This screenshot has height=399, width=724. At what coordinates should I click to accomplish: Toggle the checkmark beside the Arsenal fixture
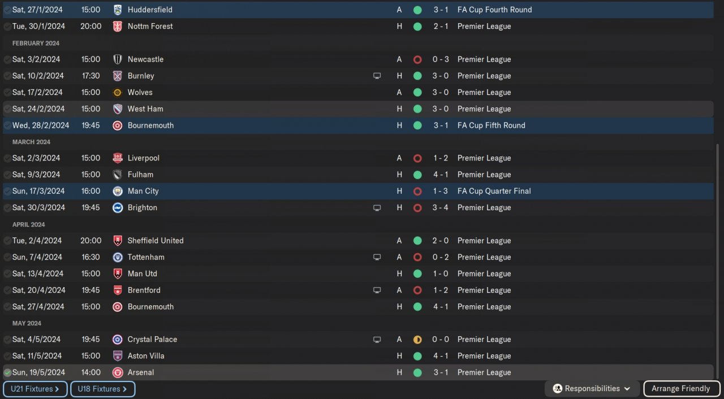click(x=7, y=372)
